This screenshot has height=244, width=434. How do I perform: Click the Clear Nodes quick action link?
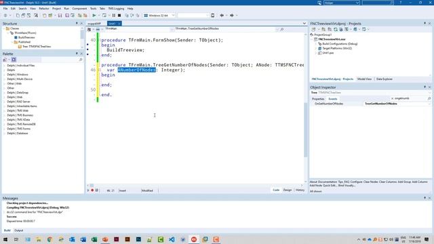(x=370, y=182)
